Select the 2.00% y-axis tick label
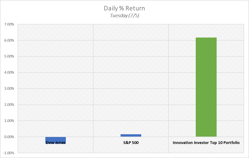Viewport: 249px width, 158px height. [9, 105]
